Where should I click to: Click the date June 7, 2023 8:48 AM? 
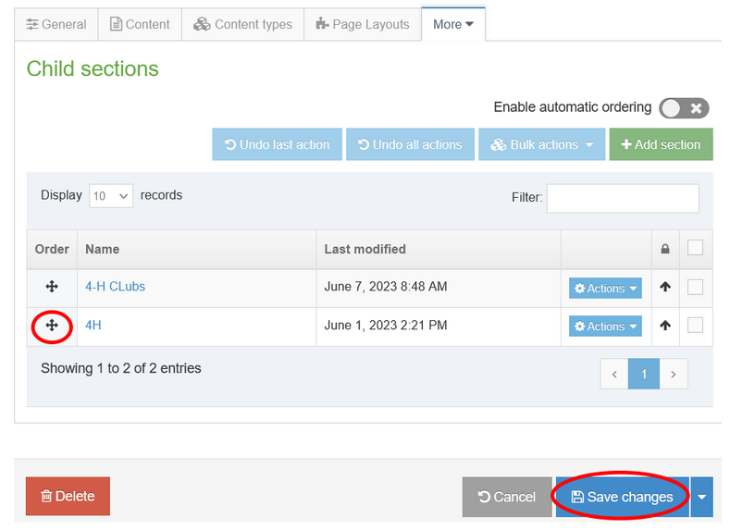click(386, 287)
